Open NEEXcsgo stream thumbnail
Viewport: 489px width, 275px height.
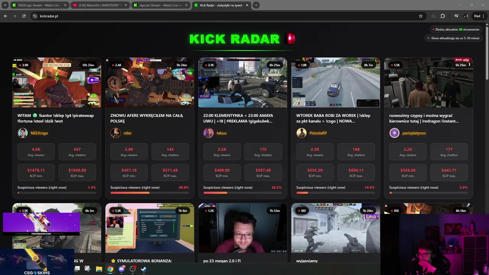tap(57, 83)
